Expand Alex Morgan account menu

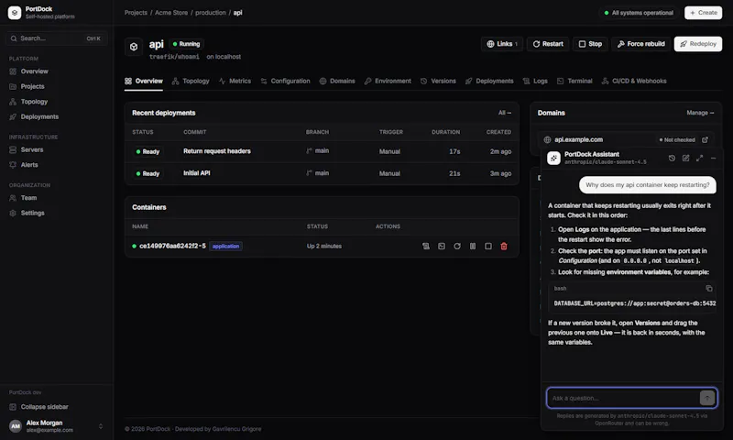click(56, 426)
